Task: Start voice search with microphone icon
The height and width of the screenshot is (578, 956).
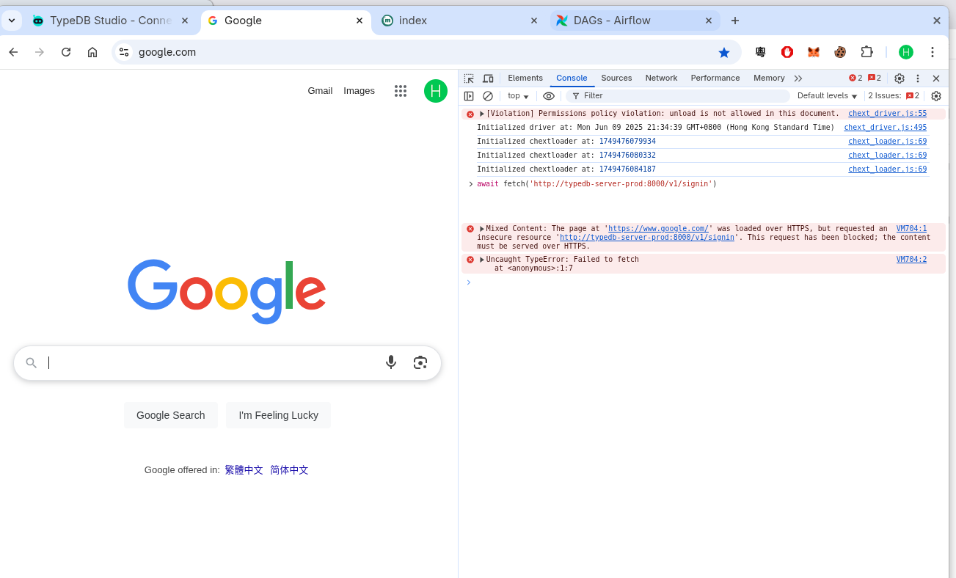Action: pyautogui.click(x=391, y=362)
